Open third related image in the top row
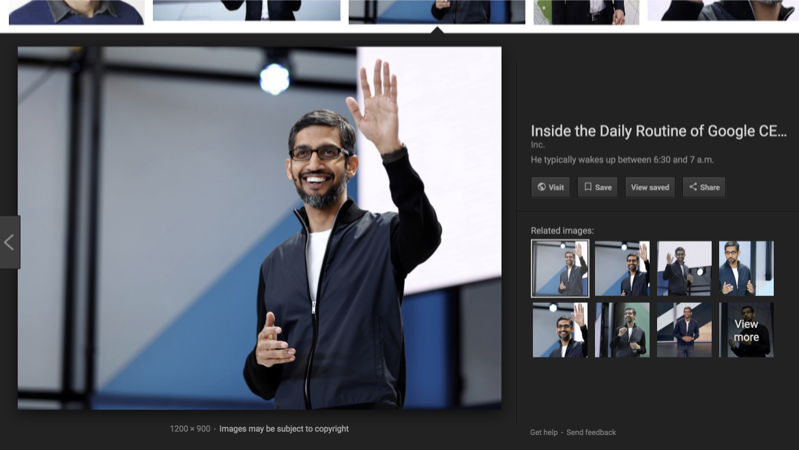Screen dimensions: 799x450 tap(684, 269)
